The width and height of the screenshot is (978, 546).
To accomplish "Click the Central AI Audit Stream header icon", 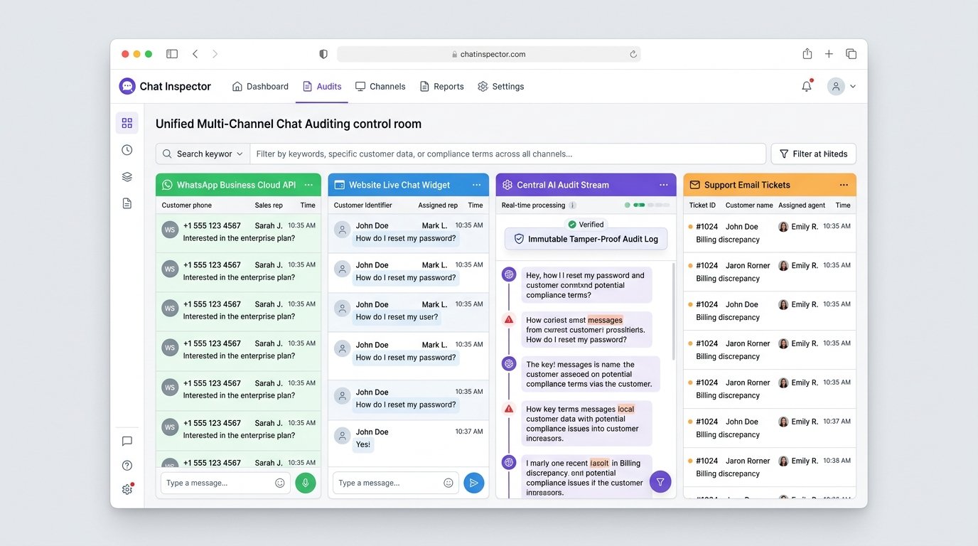I will [x=507, y=185].
